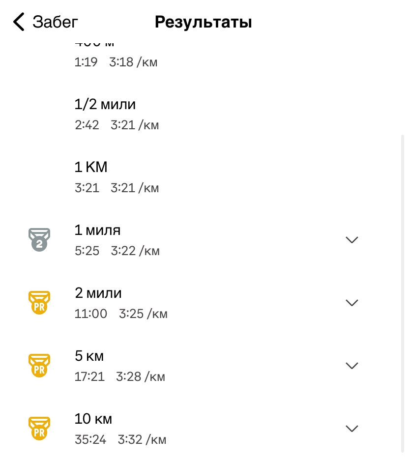Click the PR medal for 2 мили
Image resolution: width=407 pixels, height=462 pixels.
coord(39,302)
